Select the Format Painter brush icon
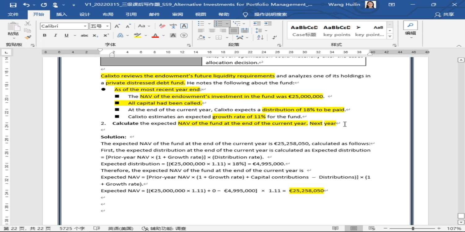Screen dimensions: 465x232 (x=28, y=37)
